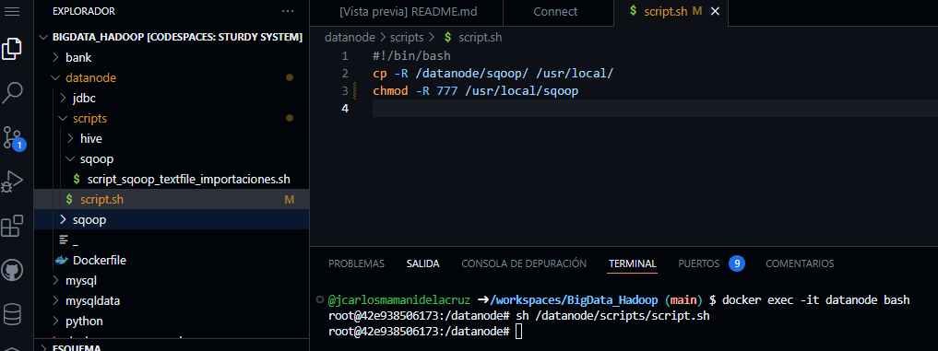The width and height of the screenshot is (938, 351).
Task: Click dollar icon of script_sqoop_textfile_importaciones.sh
Action: click(76, 179)
